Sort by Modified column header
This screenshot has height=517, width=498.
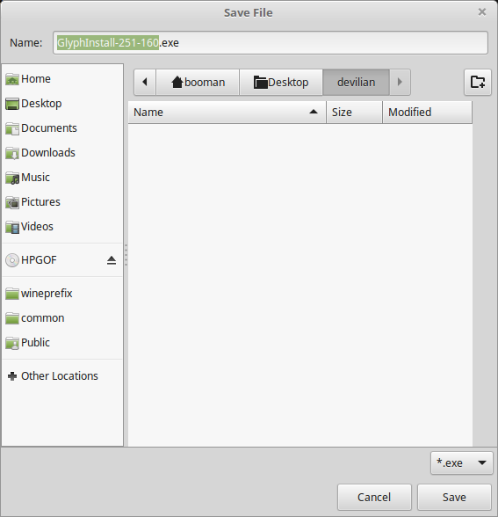pyautogui.click(x=427, y=113)
